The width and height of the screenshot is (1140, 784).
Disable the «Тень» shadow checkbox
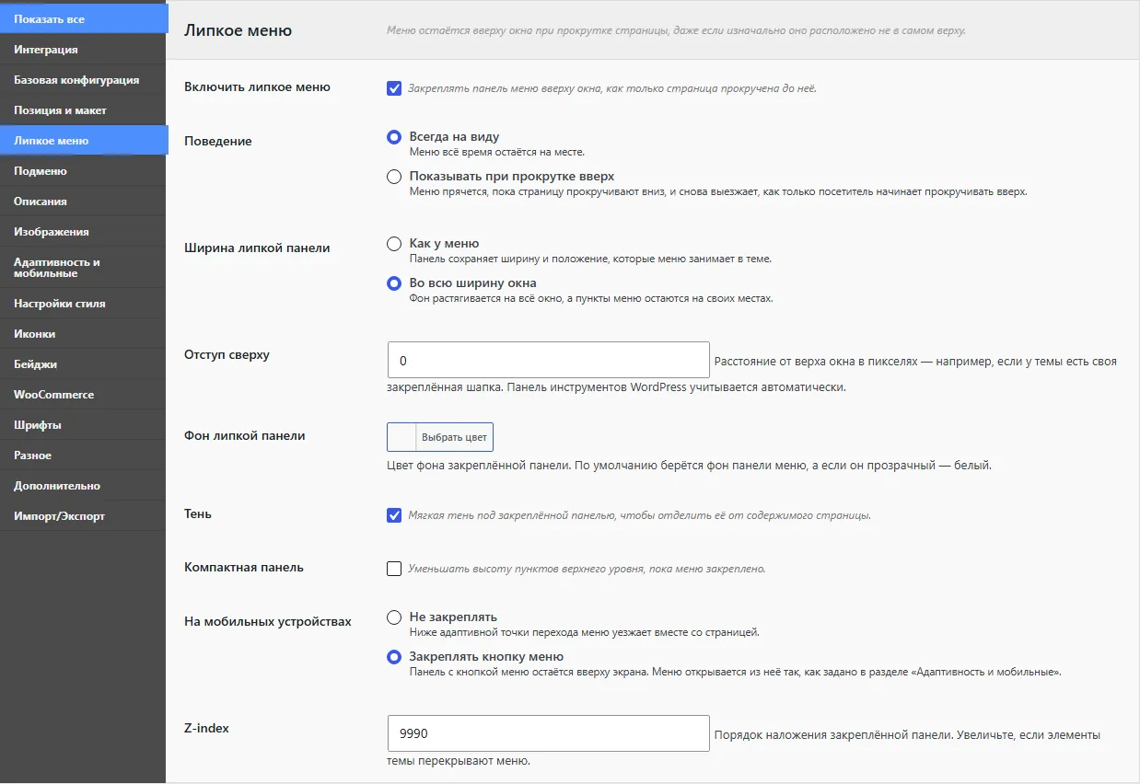point(394,515)
